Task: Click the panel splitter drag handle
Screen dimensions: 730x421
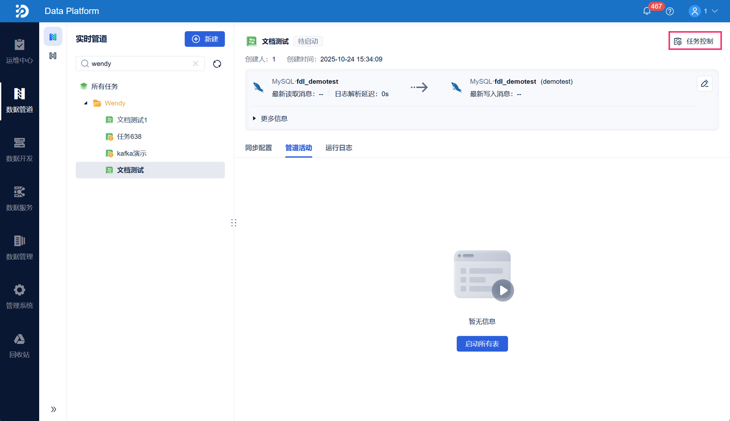Action: (x=234, y=223)
